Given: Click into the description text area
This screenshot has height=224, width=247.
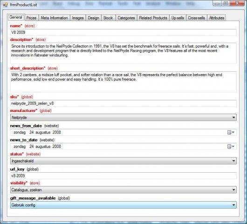Looking at the screenshot, I should pyautogui.click(x=123, y=53).
